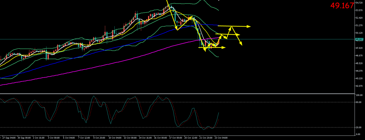Click the downward-pointing yellow forecast arrow tip
This screenshot has width=365, height=140.
tap(241, 44)
